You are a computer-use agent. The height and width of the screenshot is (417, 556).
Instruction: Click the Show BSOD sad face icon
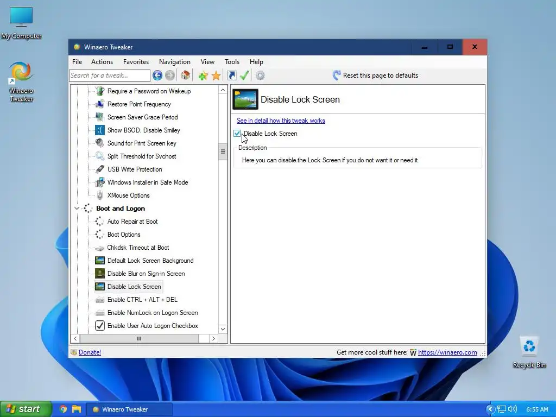click(100, 130)
